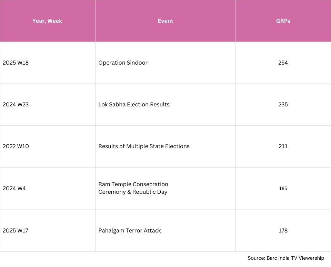Click the GRPs column header
331x267 pixels.
[x=283, y=21]
